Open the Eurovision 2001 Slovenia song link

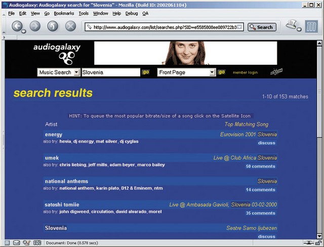[249, 135]
